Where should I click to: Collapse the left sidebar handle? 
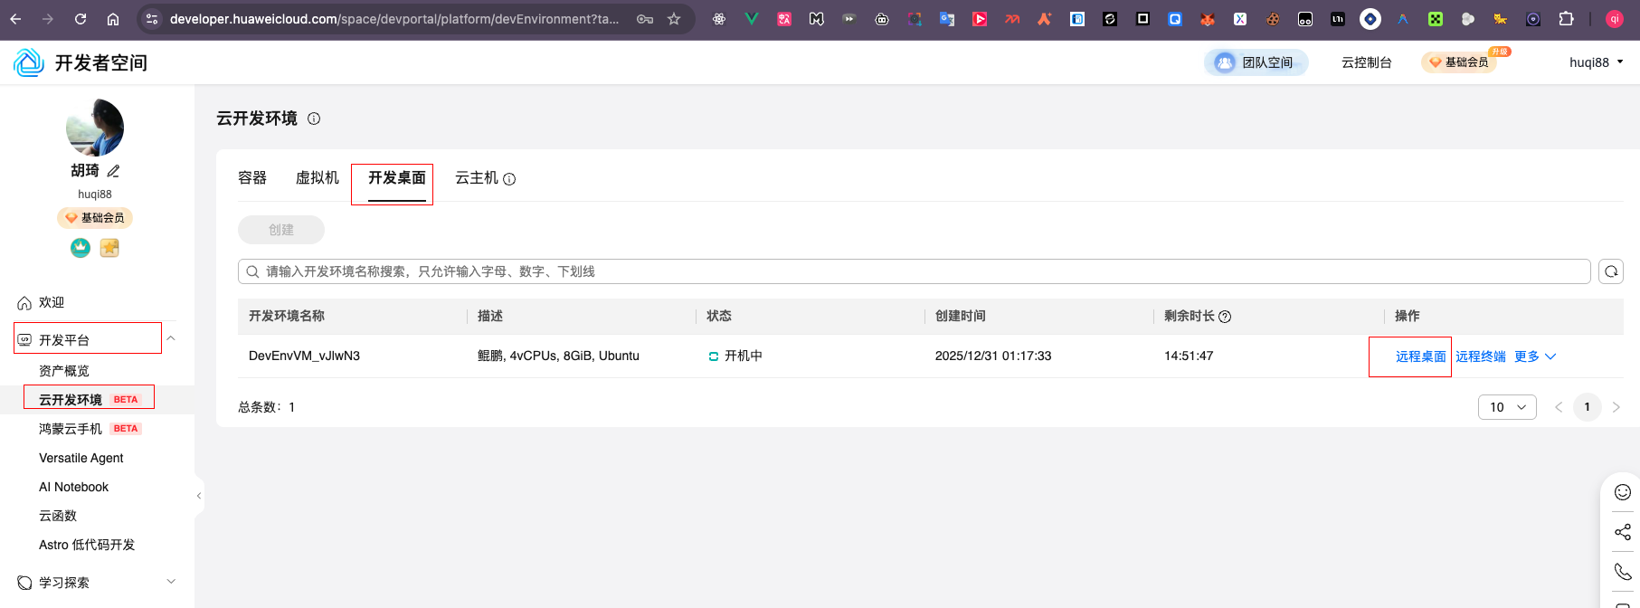tap(198, 496)
